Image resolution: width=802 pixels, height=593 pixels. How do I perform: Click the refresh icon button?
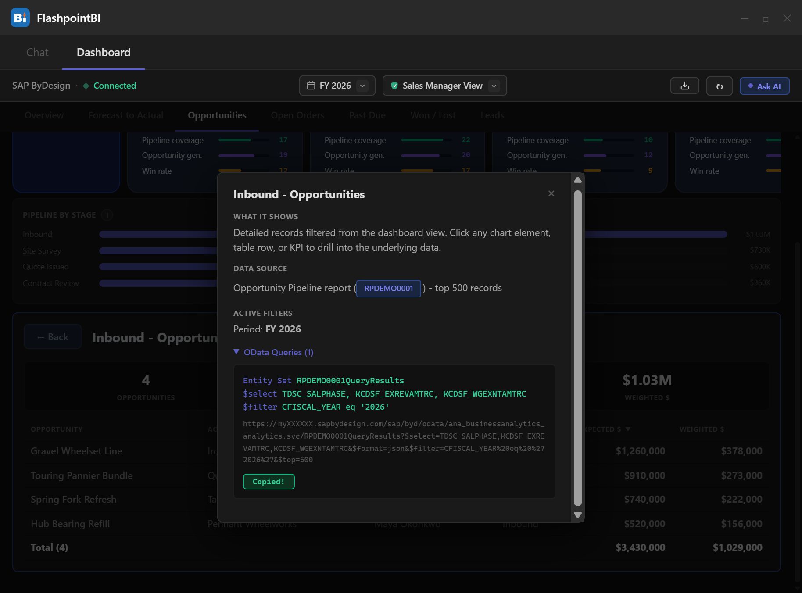[719, 86]
